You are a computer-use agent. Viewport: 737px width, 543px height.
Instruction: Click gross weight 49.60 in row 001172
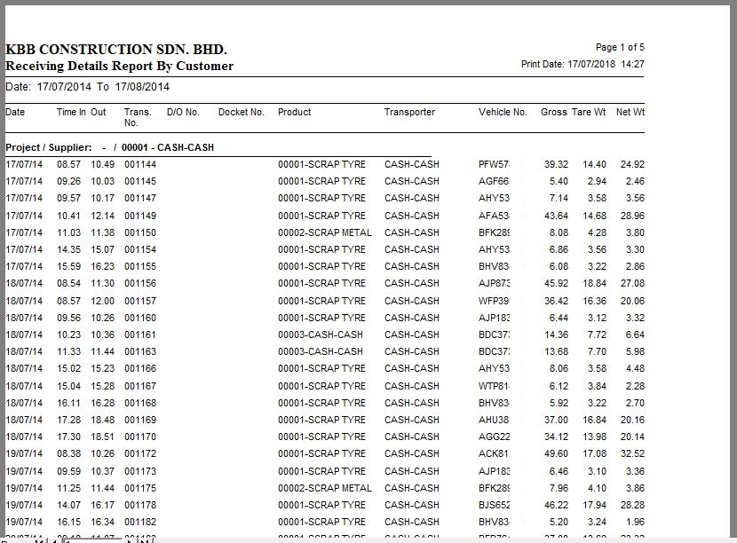(x=556, y=454)
